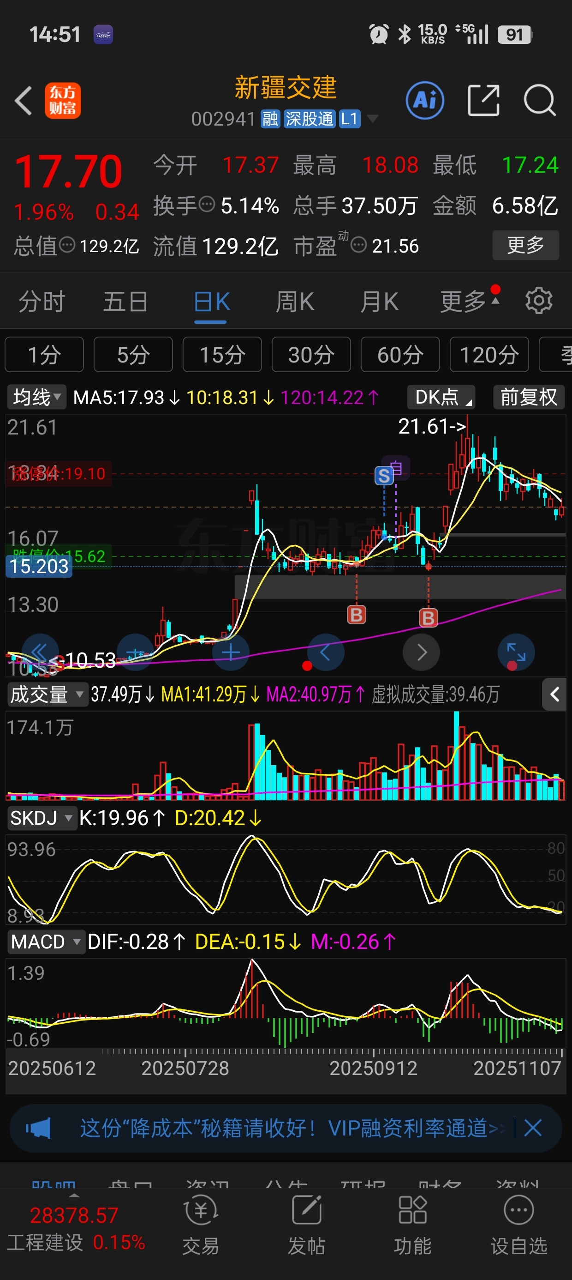Tap the 深股通 tag
The height and width of the screenshot is (1280, 572).
(310, 119)
